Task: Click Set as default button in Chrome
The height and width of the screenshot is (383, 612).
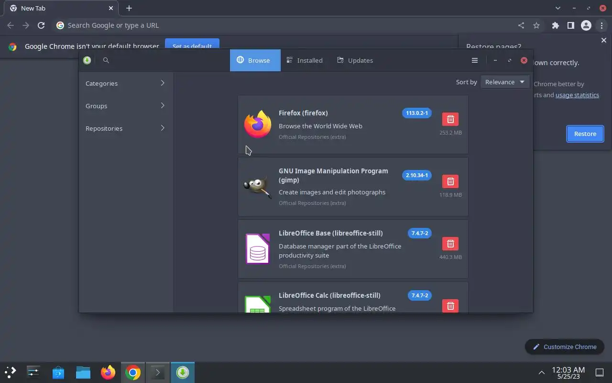Action: 192,45
